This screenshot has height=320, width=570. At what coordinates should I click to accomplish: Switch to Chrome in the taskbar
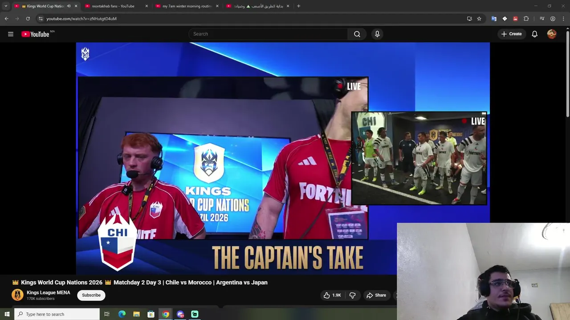click(166, 314)
